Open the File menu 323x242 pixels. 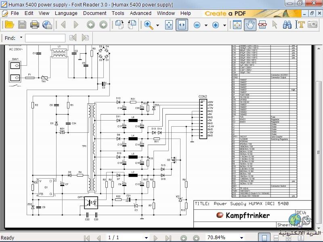click(x=15, y=13)
